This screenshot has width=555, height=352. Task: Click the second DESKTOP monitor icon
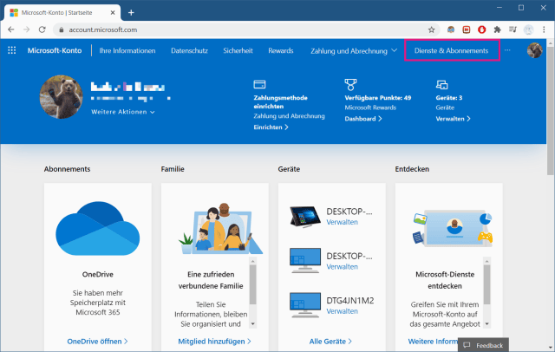point(305,261)
